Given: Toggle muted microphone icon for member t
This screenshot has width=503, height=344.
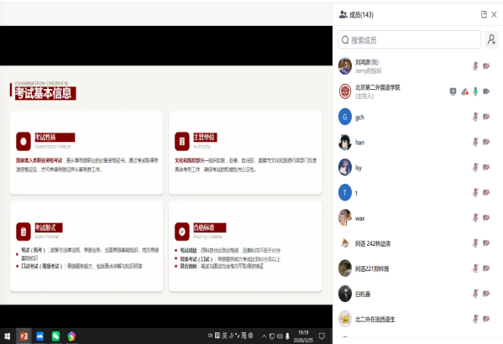Looking at the screenshot, I should pos(475,193).
